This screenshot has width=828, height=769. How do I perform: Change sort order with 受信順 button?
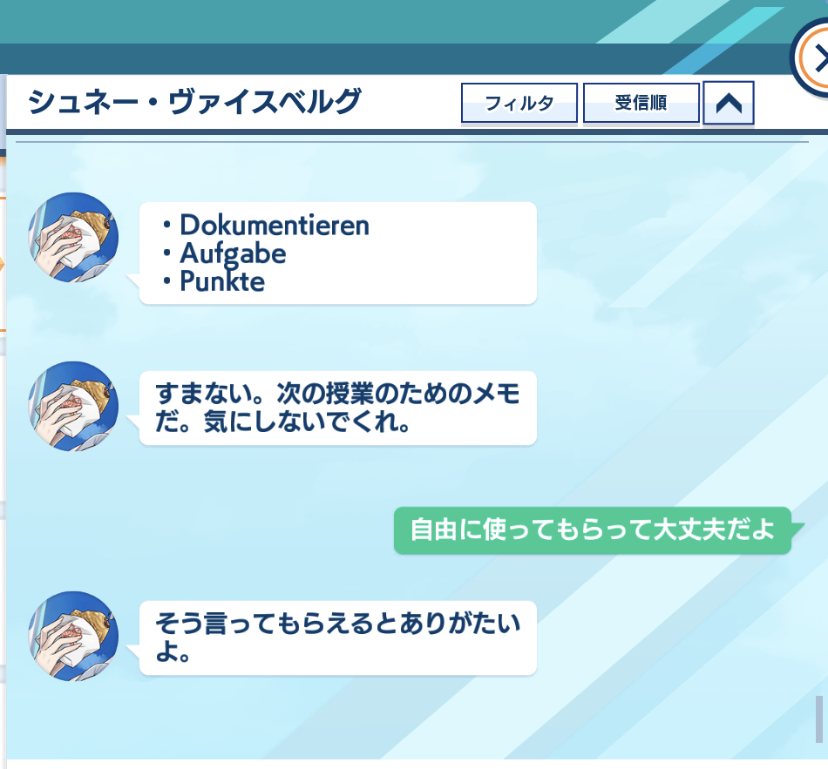[641, 103]
